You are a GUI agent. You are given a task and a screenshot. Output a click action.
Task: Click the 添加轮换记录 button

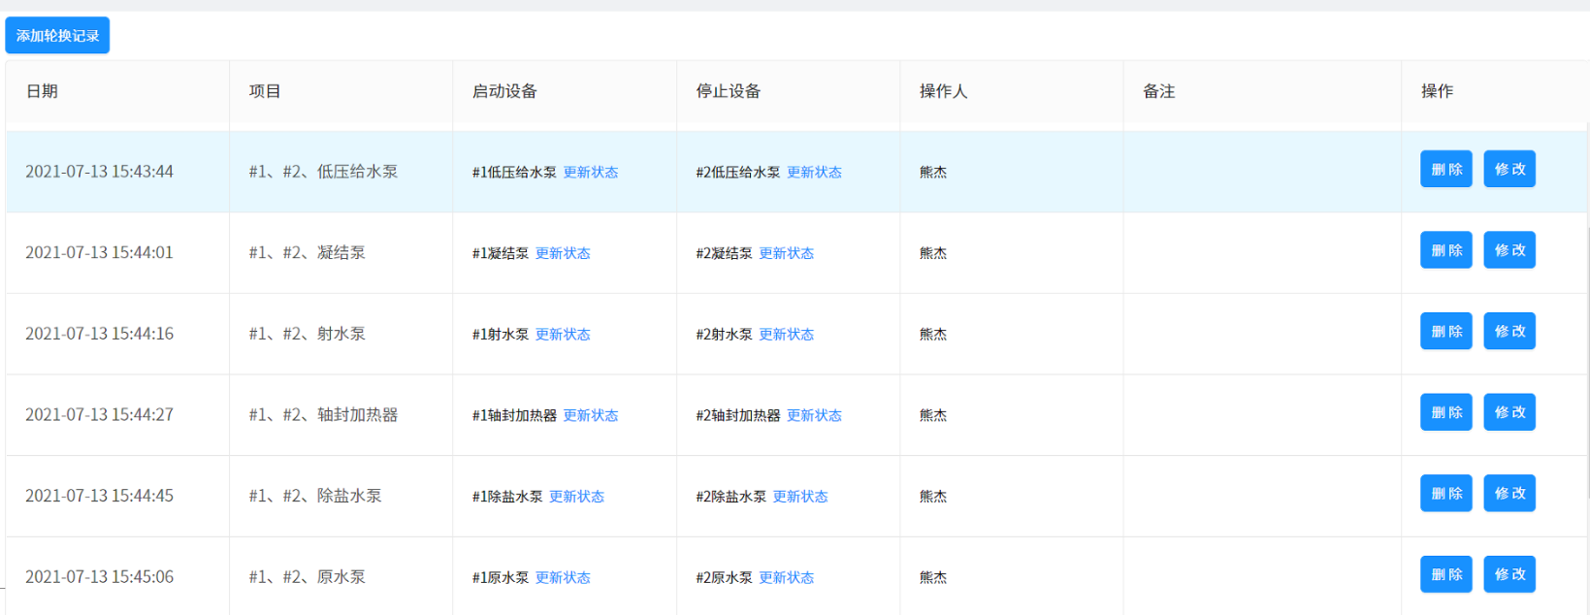(57, 36)
